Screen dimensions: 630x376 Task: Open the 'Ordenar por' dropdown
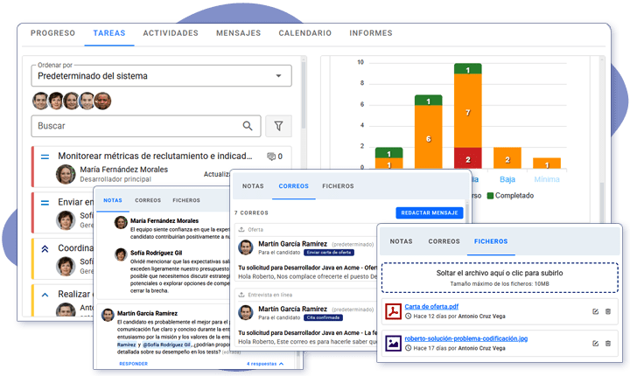pyautogui.click(x=162, y=76)
